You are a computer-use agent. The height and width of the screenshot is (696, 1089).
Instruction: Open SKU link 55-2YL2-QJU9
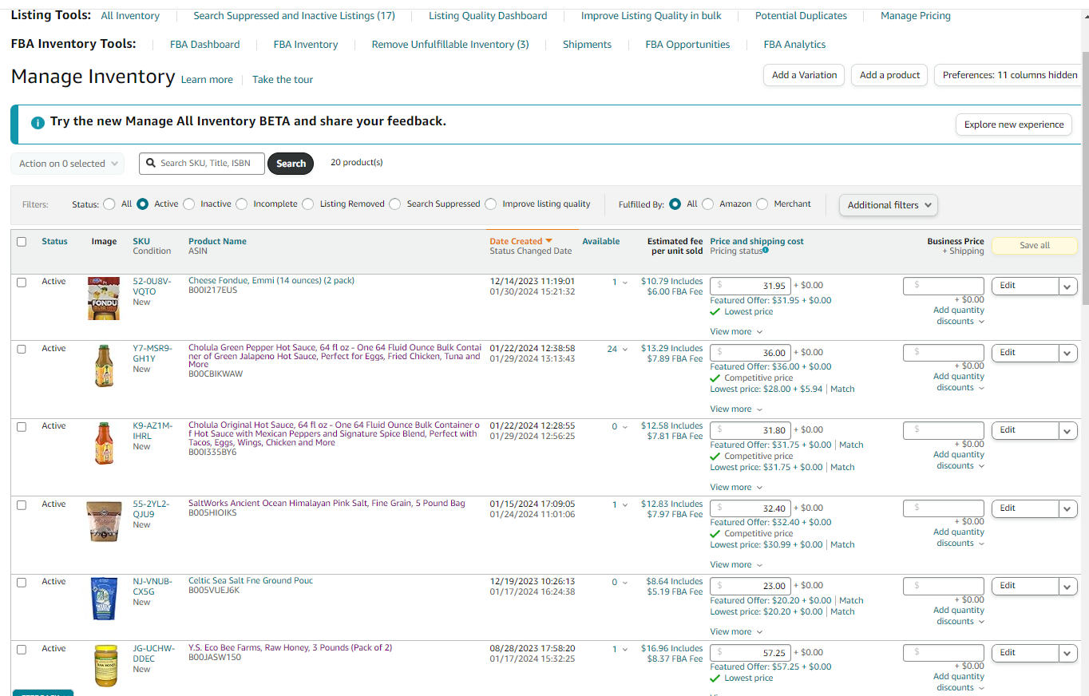pos(152,509)
